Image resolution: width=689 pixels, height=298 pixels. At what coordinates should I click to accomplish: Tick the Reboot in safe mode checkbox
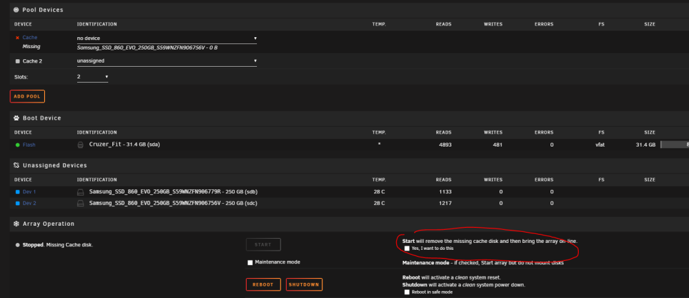pyautogui.click(x=407, y=292)
